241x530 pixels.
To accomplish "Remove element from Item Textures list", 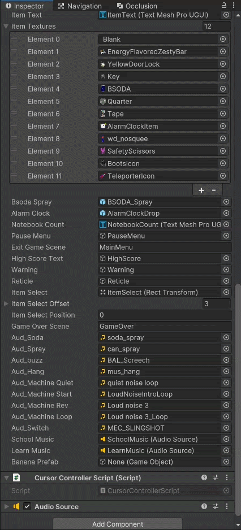I will coord(214,190).
